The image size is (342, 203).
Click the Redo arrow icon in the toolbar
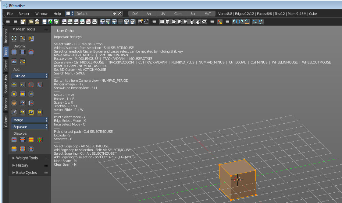[x=241, y=22]
